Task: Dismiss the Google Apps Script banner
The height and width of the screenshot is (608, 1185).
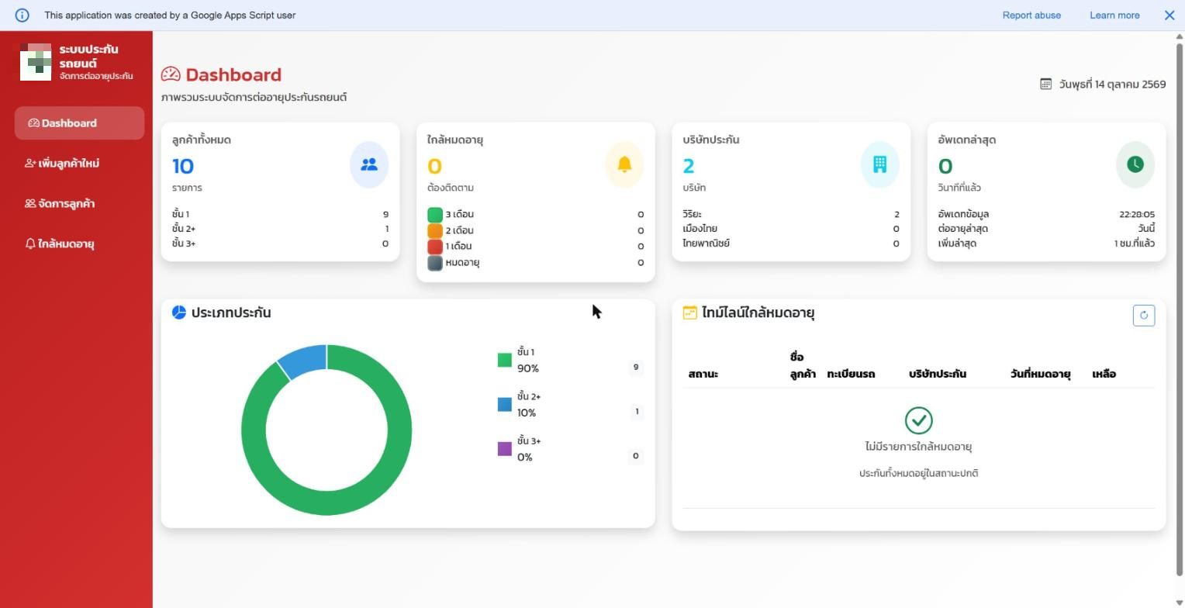Action: [x=1169, y=15]
